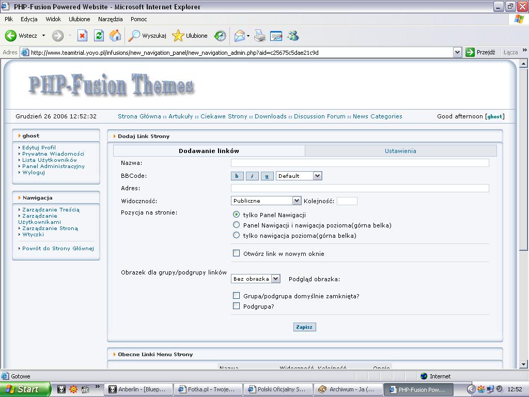Open the Pomoc menu
The image size is (529, 397).
coord(138,19)
